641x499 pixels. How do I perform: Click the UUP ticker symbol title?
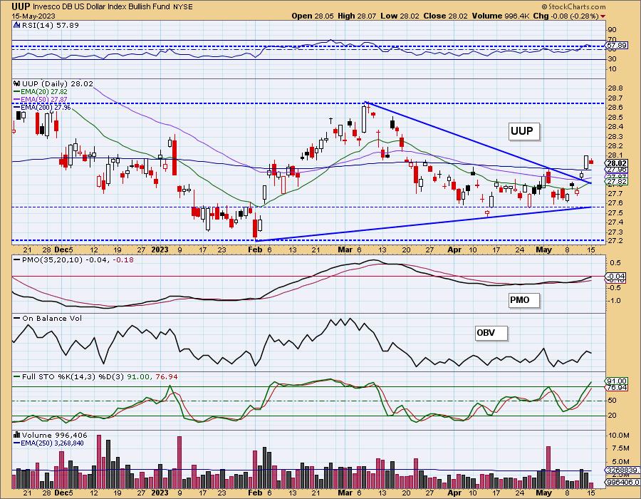21,6
